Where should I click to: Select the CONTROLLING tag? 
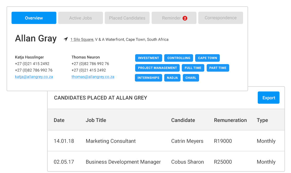point(179,58)
